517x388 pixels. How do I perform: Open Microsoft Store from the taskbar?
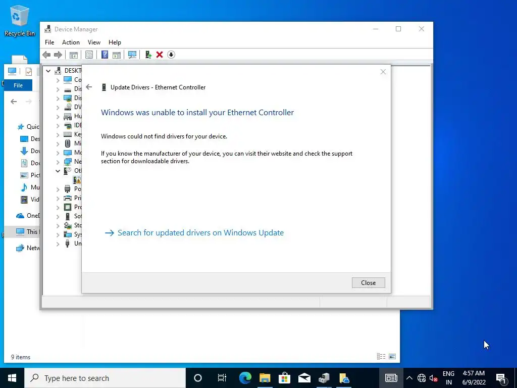pos(284,378)
